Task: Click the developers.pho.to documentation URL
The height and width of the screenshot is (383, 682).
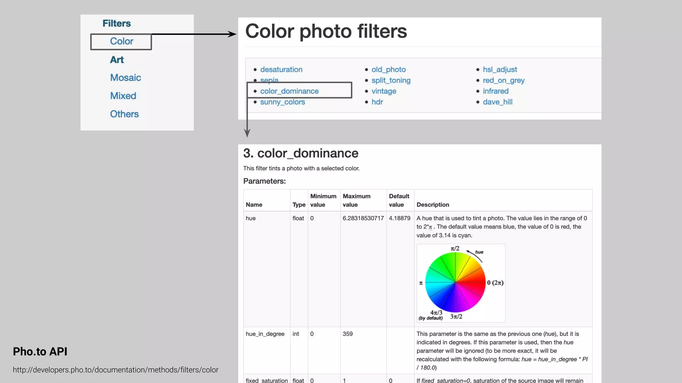Action: pos(116,370)
